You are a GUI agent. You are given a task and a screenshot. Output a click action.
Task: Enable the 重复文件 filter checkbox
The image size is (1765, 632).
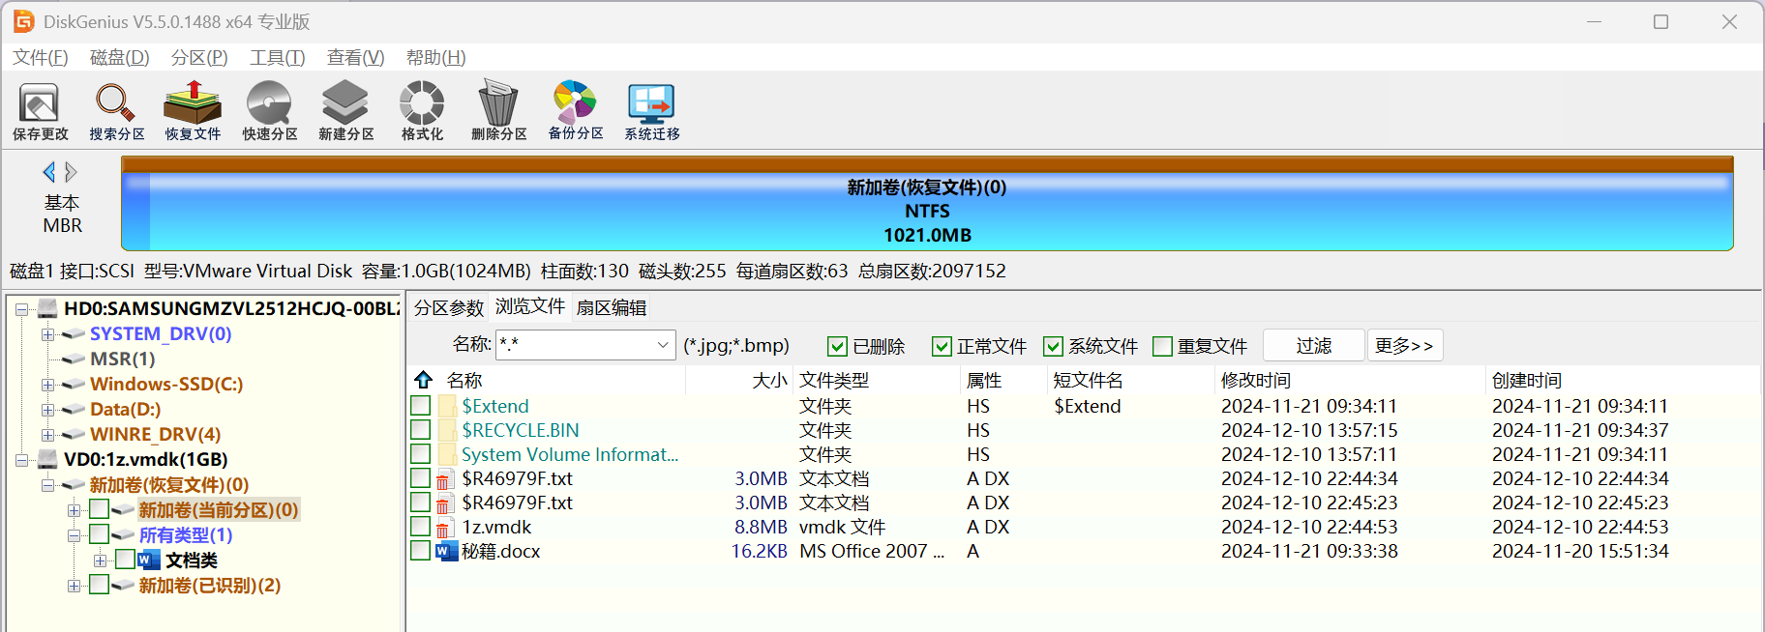(1163, 346)
